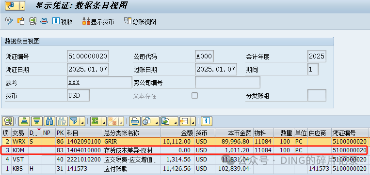Click the 总分类帐名称 column header
The image size is (370, 175).
point(132,133)
